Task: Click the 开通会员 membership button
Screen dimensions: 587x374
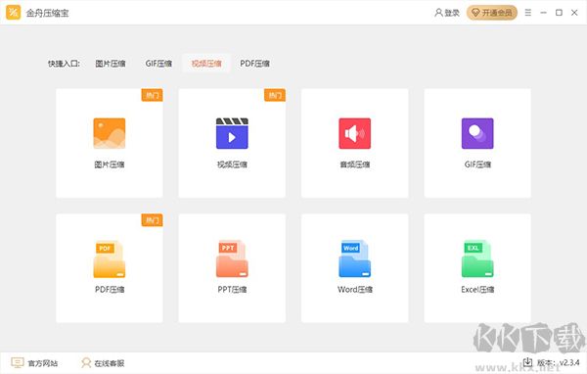Action: (x=491, y=13)
